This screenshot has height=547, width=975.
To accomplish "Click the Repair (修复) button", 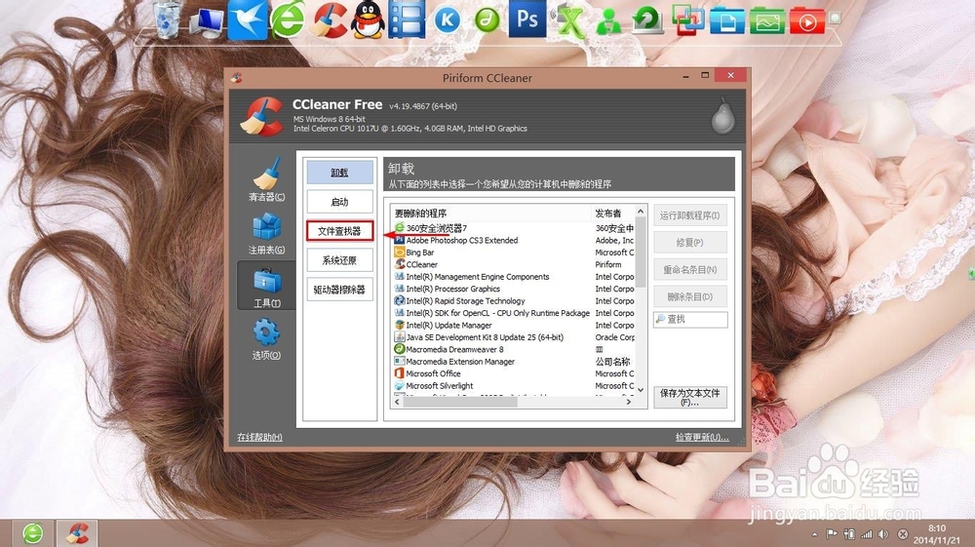I will click(x=690, y=243).
